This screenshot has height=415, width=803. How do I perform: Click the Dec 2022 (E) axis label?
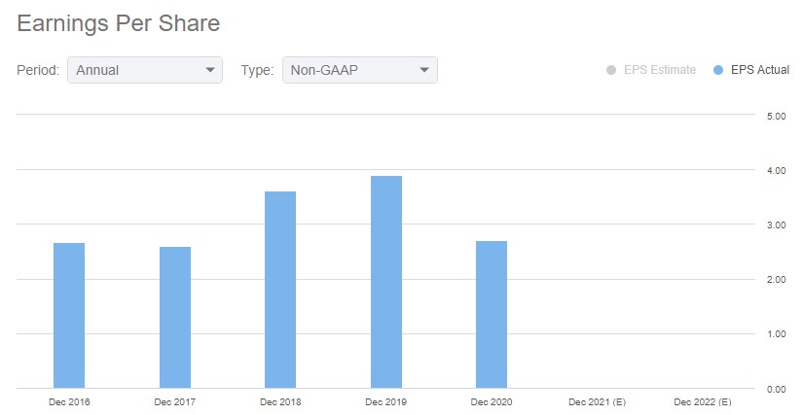(x=703, y=402)
